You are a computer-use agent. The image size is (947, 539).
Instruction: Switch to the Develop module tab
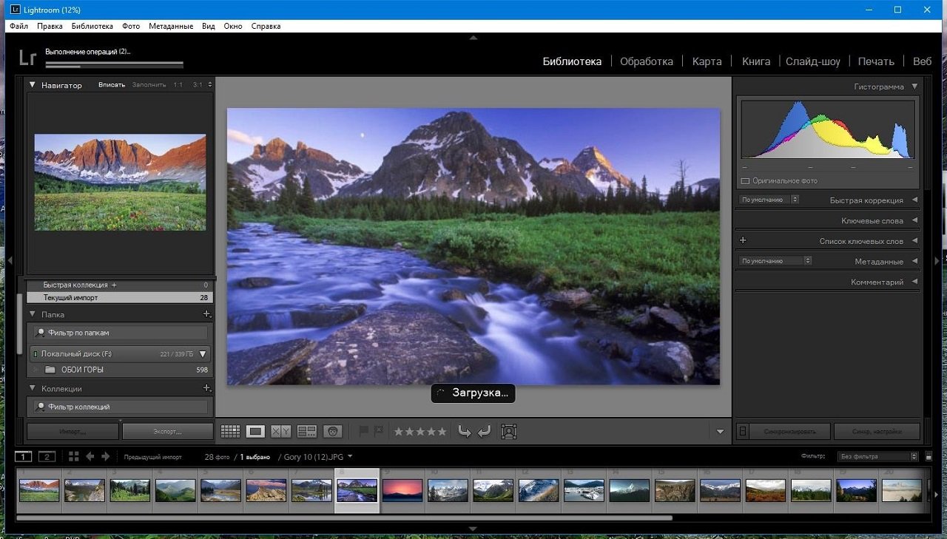(x=646, y=61)
